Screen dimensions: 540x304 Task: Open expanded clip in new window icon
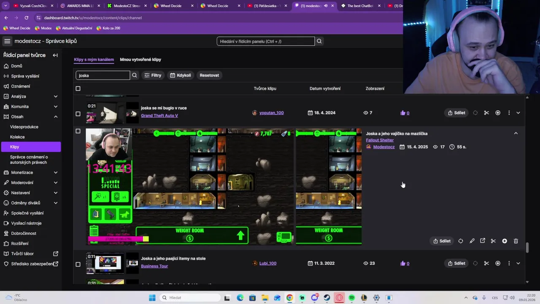pos(483,241)
